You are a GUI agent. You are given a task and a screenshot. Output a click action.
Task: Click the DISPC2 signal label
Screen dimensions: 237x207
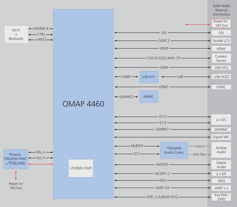coord(164,41)
